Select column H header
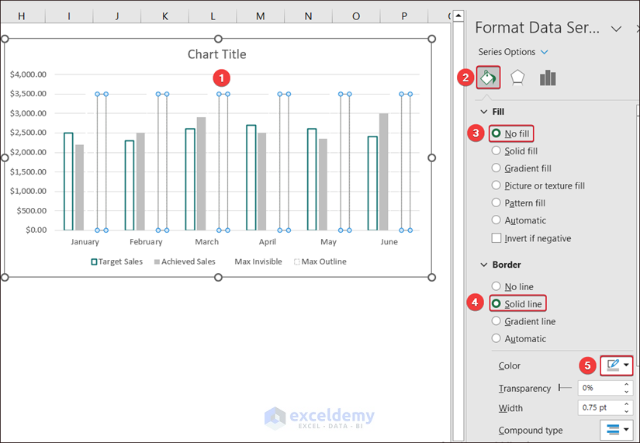Image resolution: width=640 pixels, height=443 pixels. (x=22, y=16)
